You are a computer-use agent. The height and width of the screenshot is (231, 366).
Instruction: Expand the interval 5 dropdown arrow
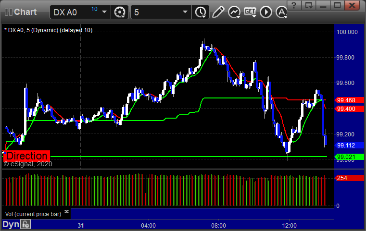tap(185, 12)
